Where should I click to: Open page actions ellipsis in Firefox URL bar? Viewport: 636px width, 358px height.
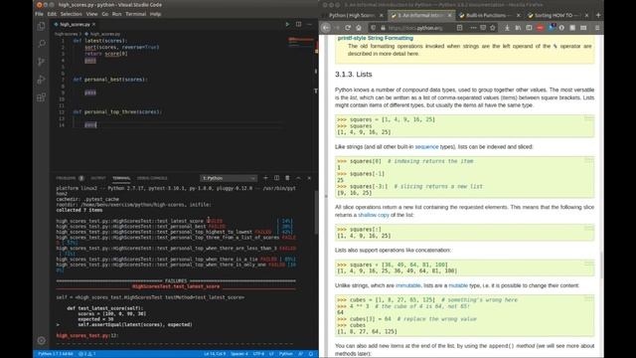click(473, 28)
